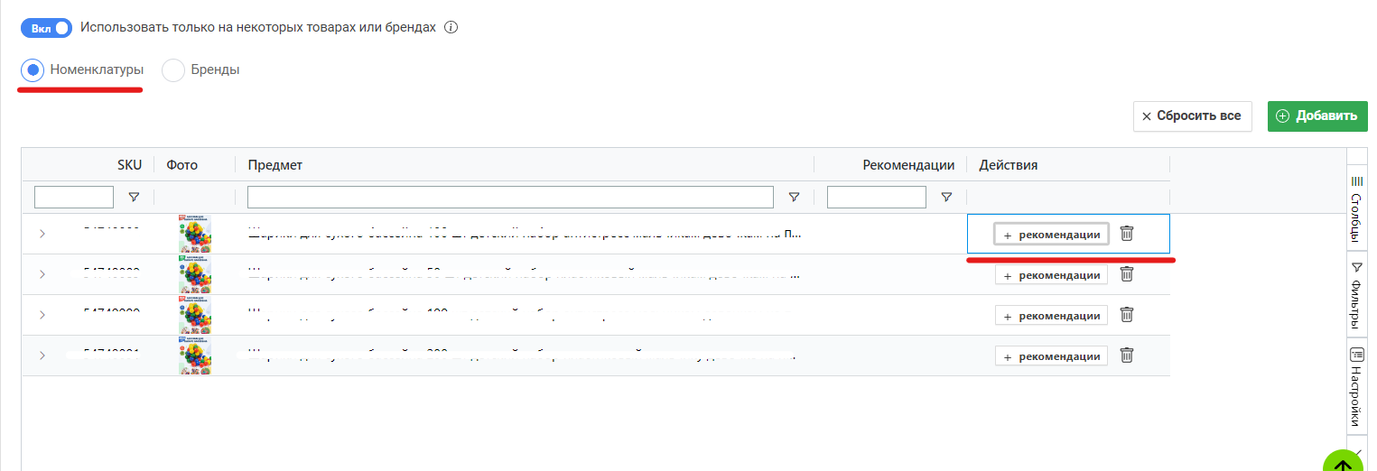The width and height of the screenshot is (1377, 471).
Task: Click trash icon in the fourth row
Action: (1127, 356)
